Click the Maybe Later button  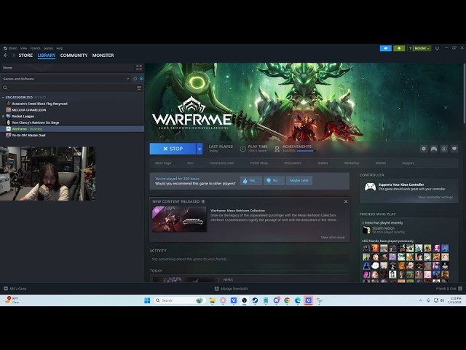point(299,181)
